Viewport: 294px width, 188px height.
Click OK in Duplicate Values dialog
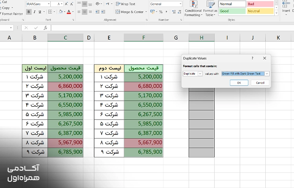(239, 83)
